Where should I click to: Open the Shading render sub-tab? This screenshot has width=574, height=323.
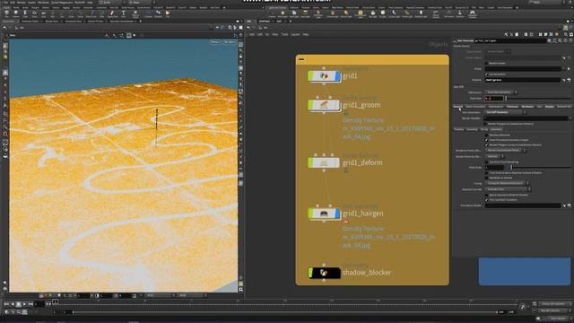[458, 129]
